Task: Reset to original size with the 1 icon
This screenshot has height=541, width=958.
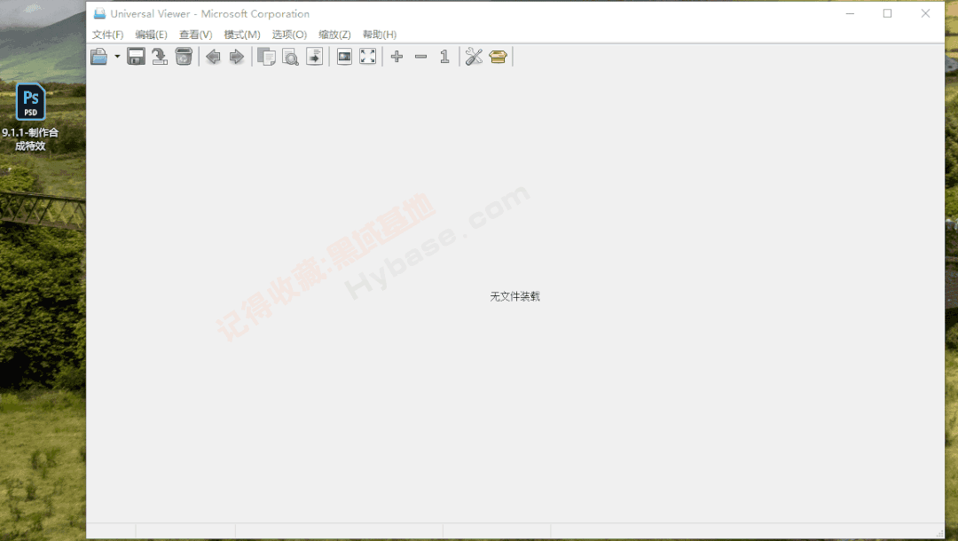Action: tap(444, 57)
